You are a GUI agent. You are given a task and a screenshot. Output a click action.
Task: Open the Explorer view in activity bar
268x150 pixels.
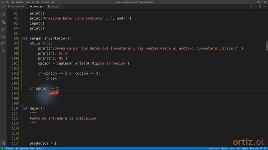point(3,15)
